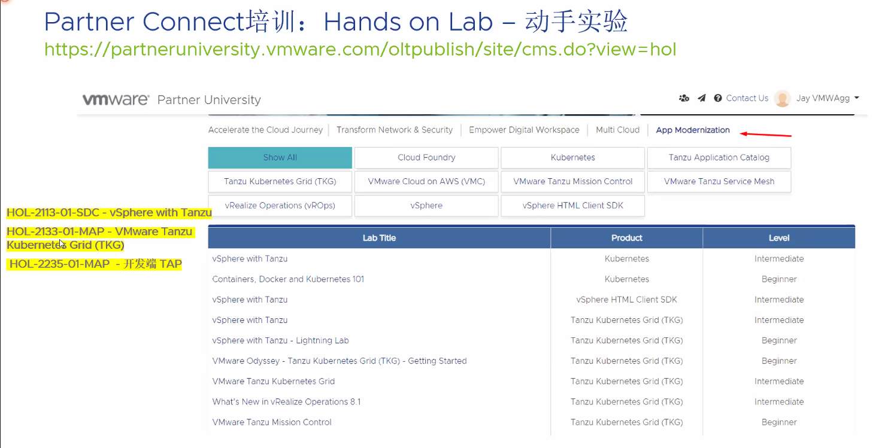The height and width of the screenshot is (448, 891).
Task: Filter by vRealize Operations (vROps)
Action: pyautogui.click(x=280, y=206)
